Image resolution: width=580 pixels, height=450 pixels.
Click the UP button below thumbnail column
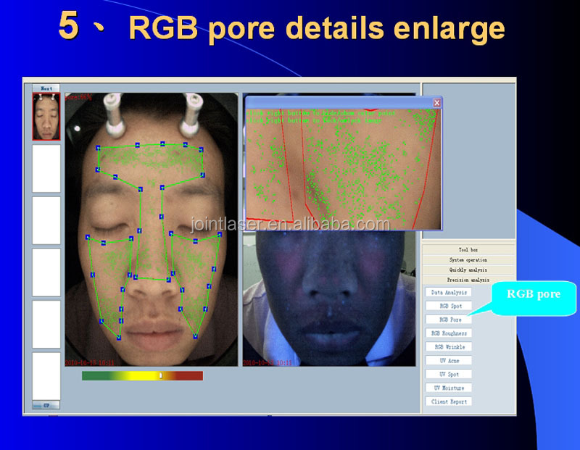point(46,405)
